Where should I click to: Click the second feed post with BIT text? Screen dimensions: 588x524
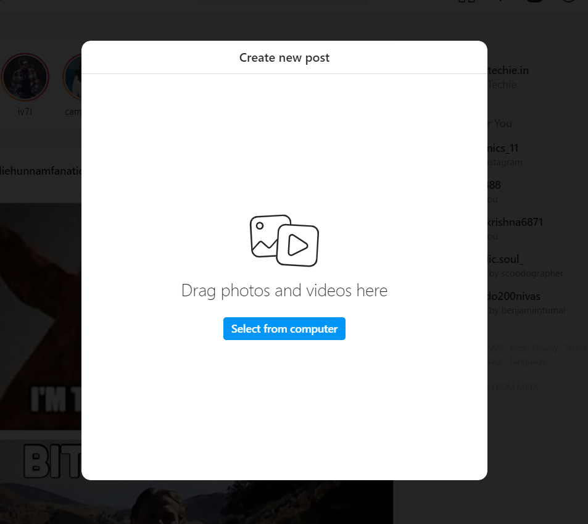(x=41, y=481)
